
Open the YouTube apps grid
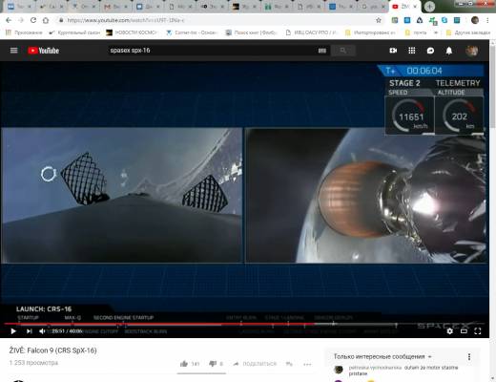pyautogui.click(x=411, y=51)
